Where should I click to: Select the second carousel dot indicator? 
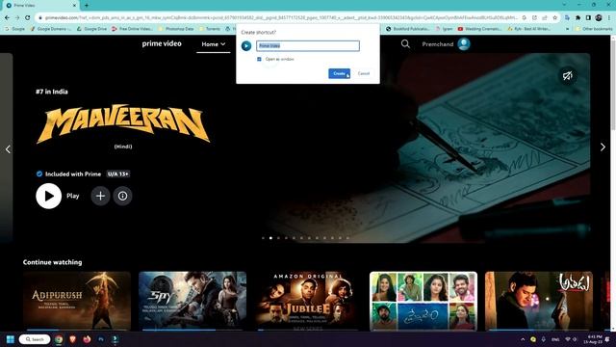(270, 238)
